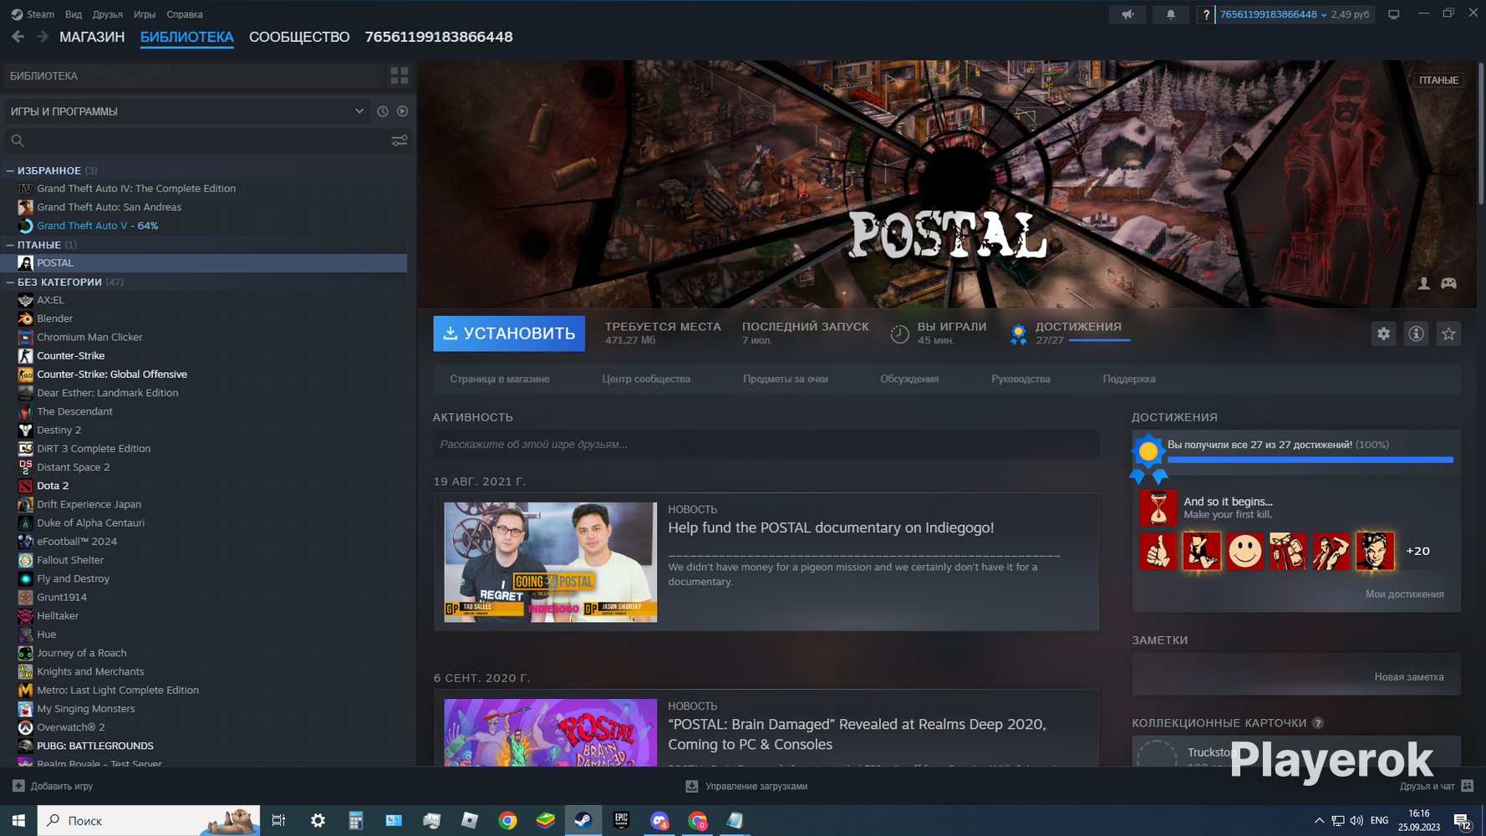1486x836 pixels.
Task: Open the Обсуждения link
Action: click(x=909, y=379)
